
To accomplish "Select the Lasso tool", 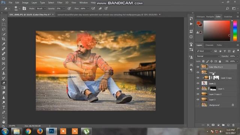I will pyautogui.click(x=3, y=29).
